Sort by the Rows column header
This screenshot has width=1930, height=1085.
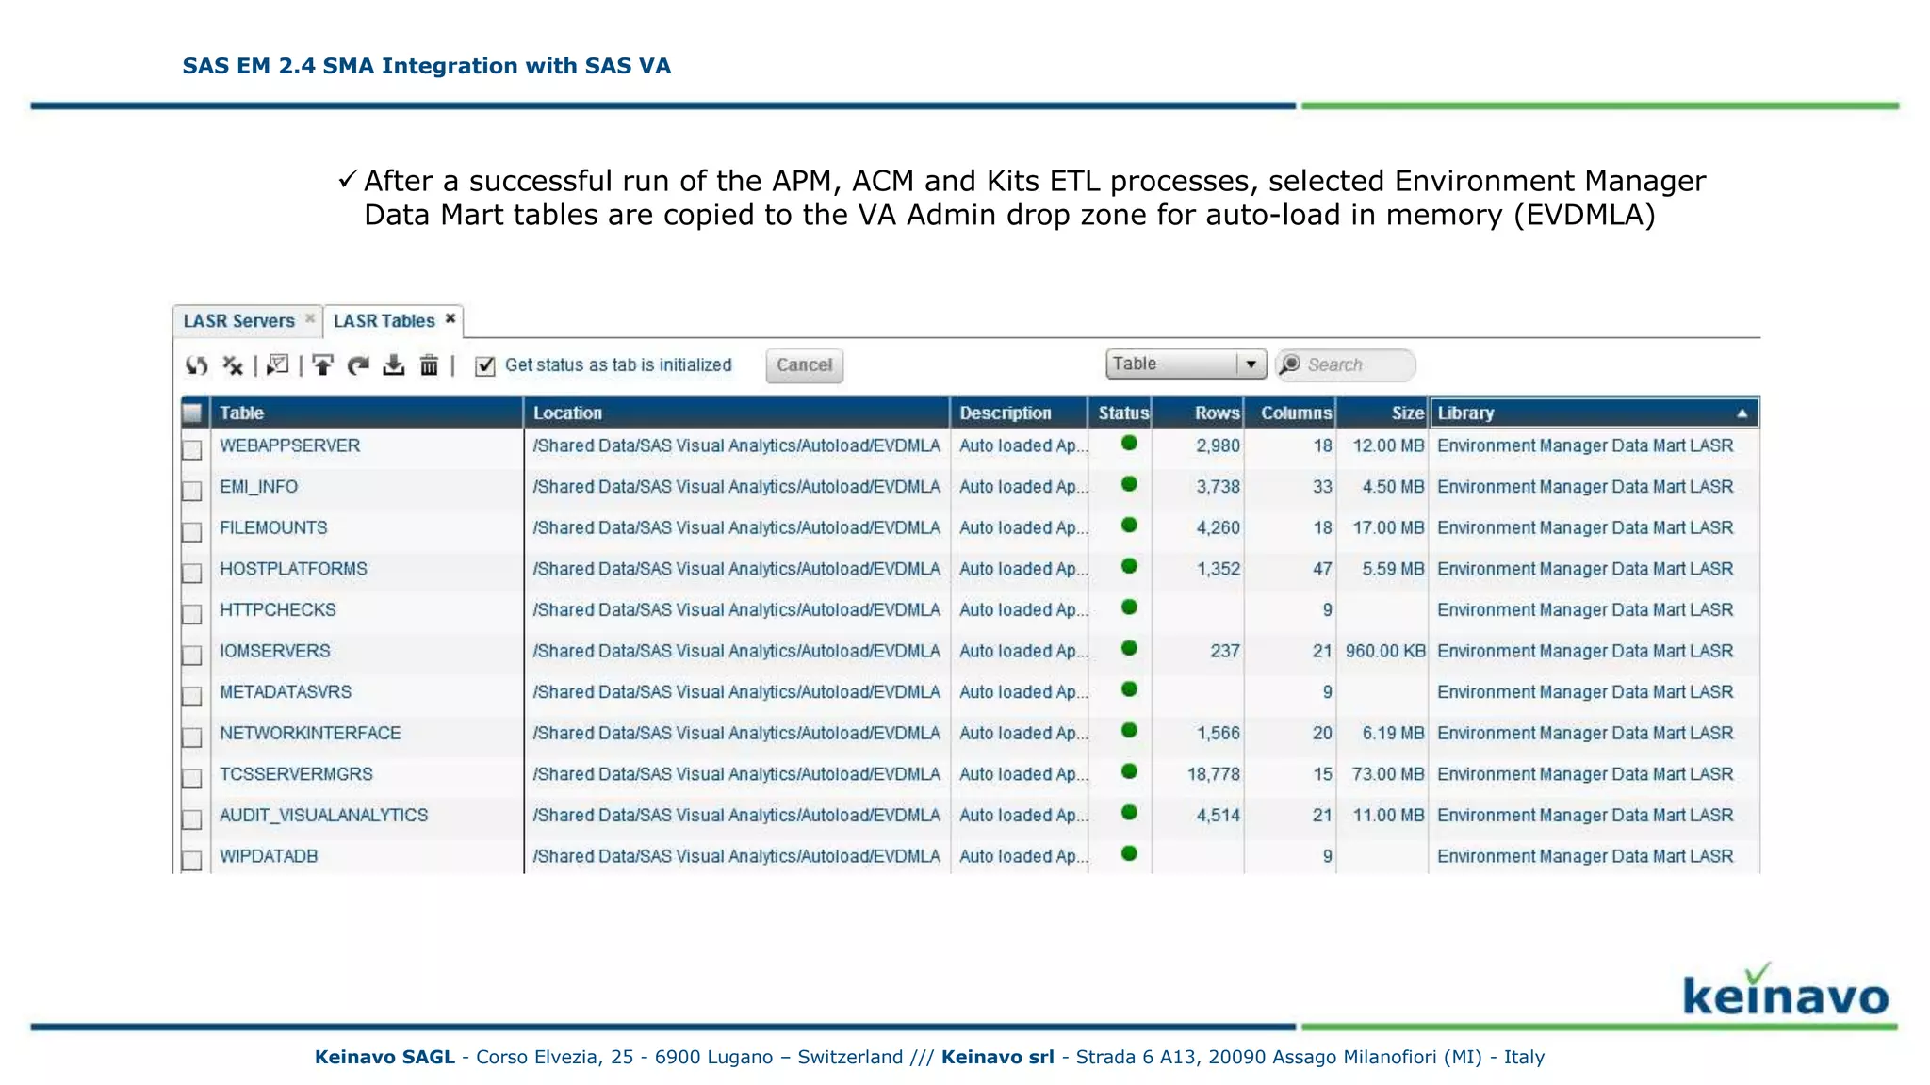pos(1198,413)
